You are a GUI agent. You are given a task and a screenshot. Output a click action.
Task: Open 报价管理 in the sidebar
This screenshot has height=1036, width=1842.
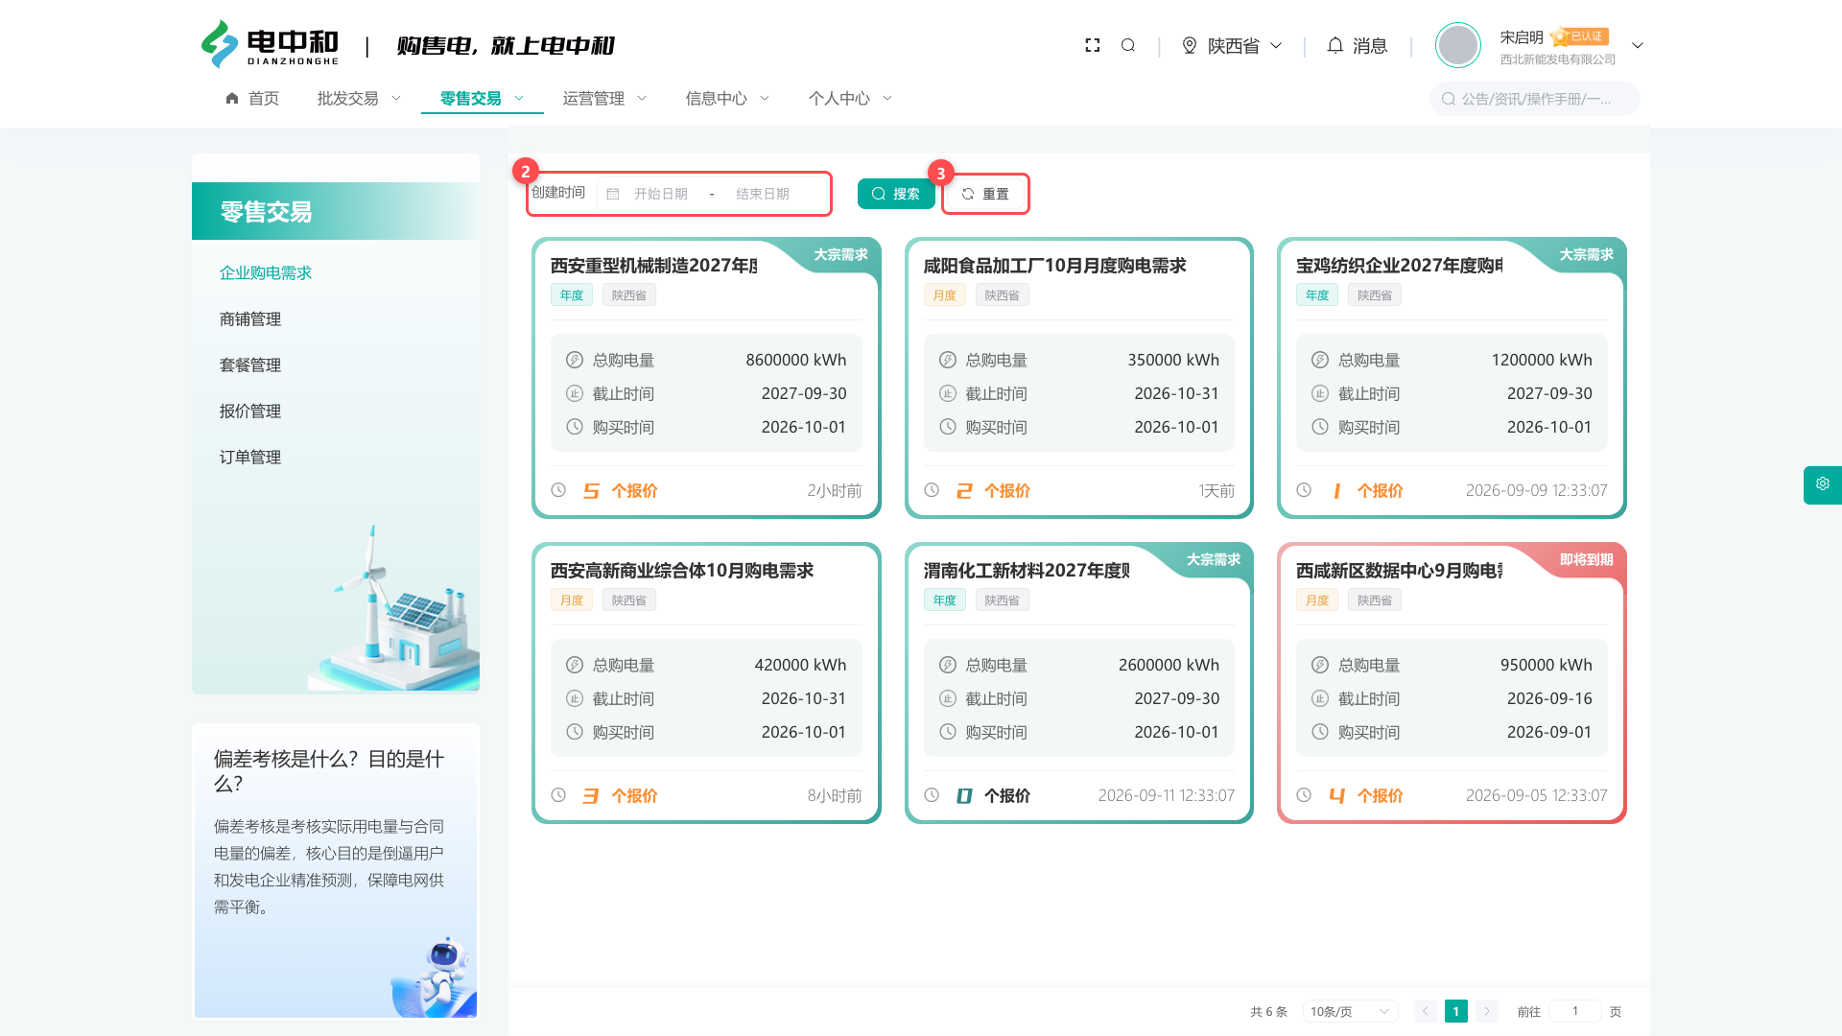[x=250, y=411]
